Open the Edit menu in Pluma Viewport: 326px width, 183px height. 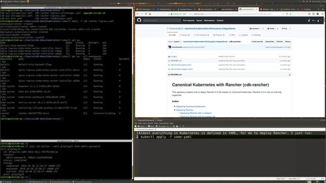coord(140,123)
